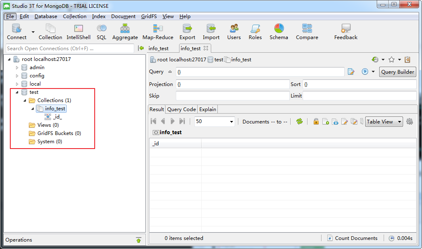Click the Search Open Connections field
The width and height of the screenshot is (422, 249).
70,49
